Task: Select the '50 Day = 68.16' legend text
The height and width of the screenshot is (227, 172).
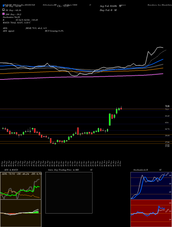Action: click(13, 10)
